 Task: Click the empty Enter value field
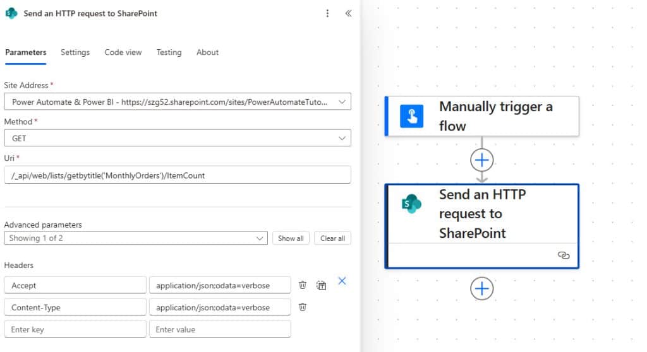[x=220, y=329]
